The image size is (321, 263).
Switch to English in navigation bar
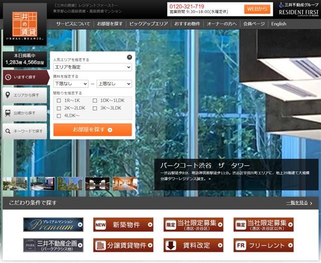[278, 24]
